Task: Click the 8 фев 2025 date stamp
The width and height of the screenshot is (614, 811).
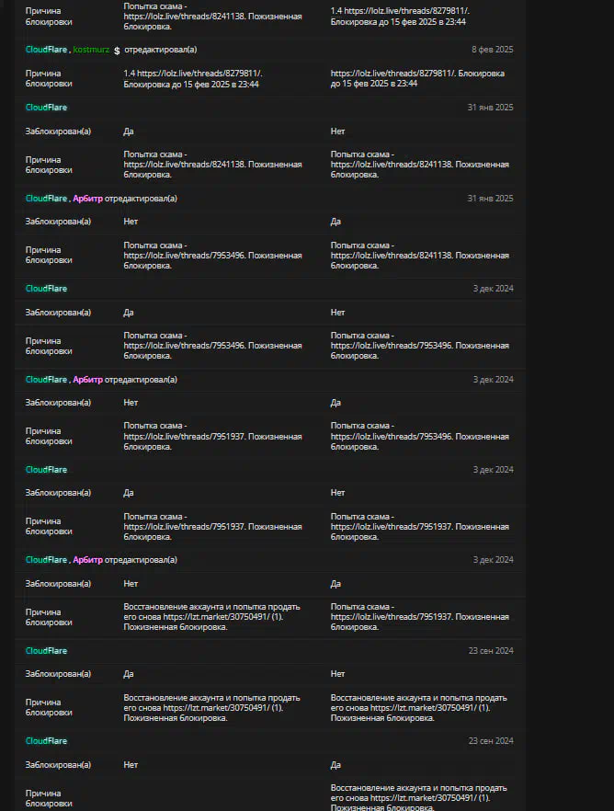Action: coord(492,50)
